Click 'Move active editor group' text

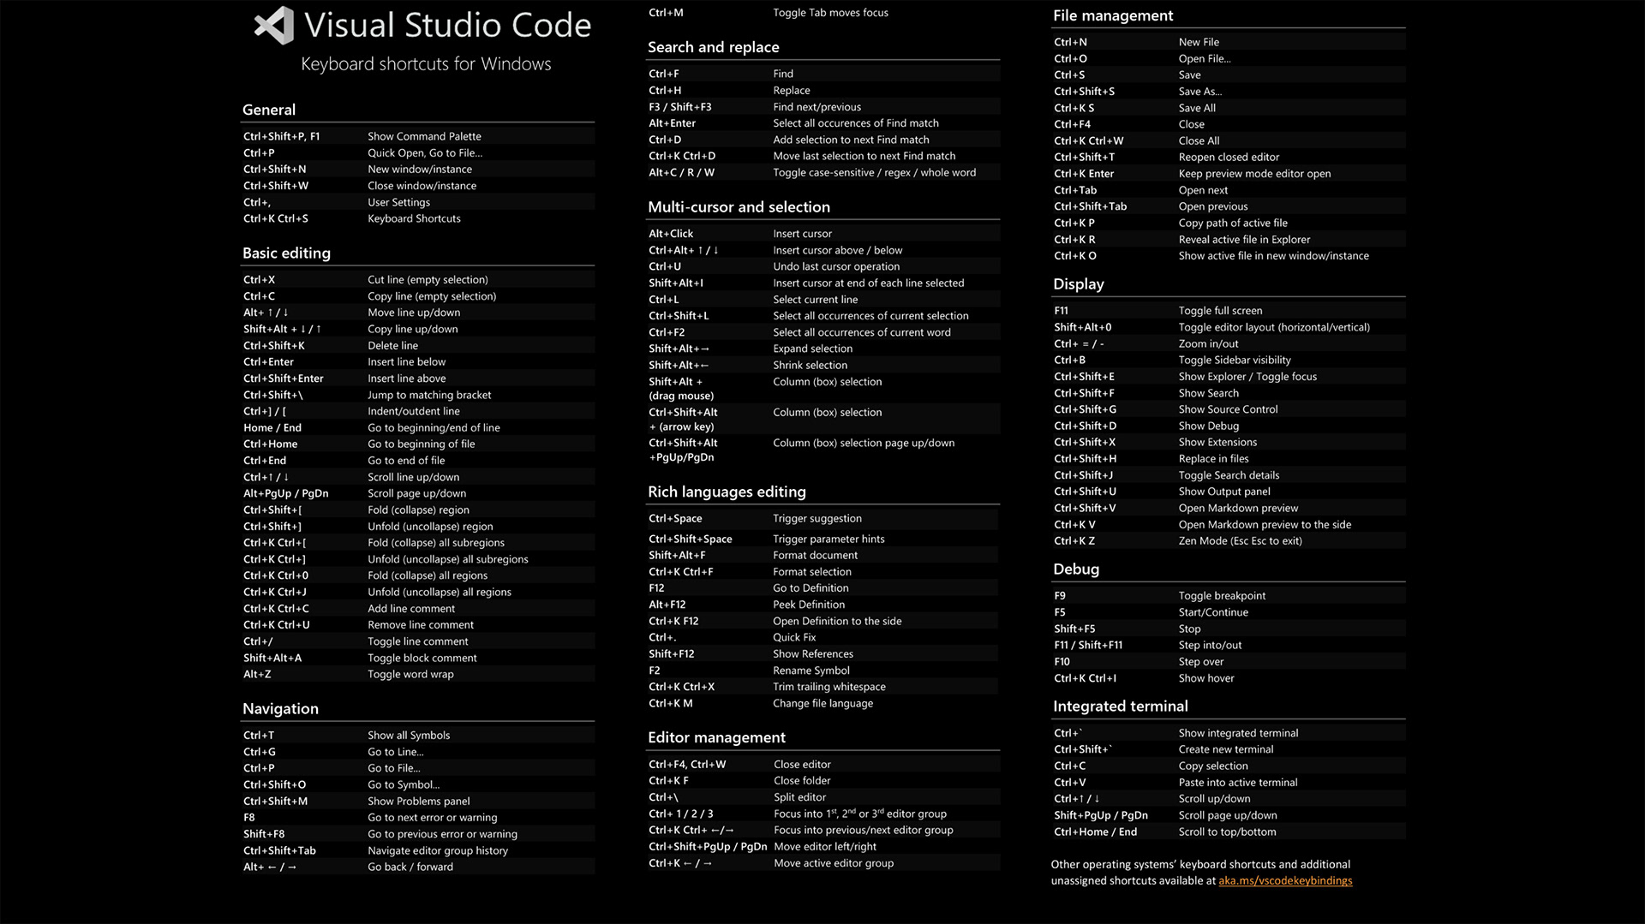[834, 863]
